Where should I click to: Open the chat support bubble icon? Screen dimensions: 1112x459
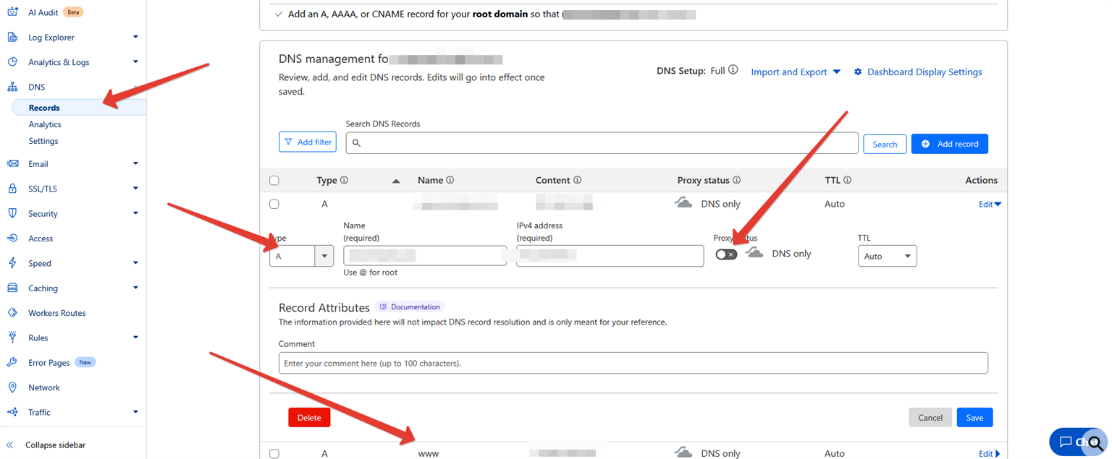pyautogui.click(x=1065, y=442)
